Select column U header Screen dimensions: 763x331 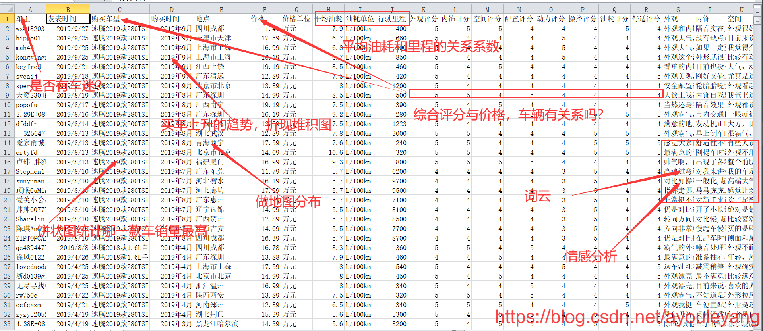click(x=740, y=9)
